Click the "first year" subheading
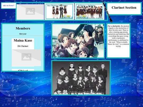143x107 pixels. coord(23,34)
